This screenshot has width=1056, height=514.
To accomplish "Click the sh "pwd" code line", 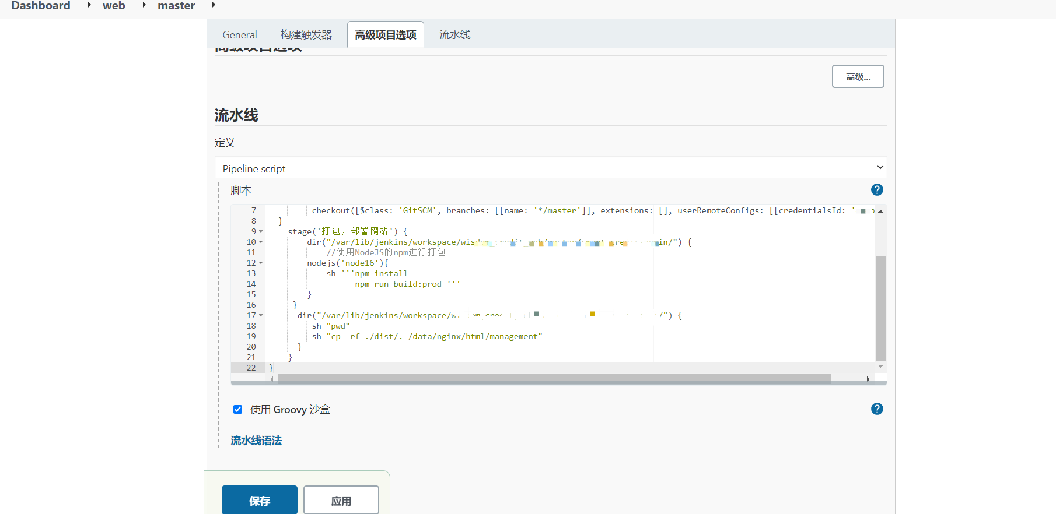I will coord(331,326).
